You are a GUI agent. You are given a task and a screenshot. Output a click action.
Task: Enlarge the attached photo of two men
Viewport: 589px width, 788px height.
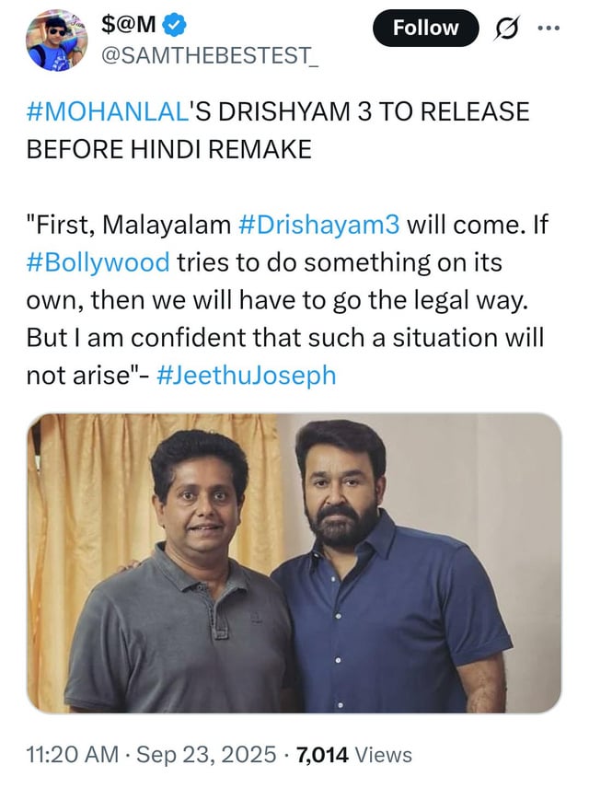coord(294,562)
